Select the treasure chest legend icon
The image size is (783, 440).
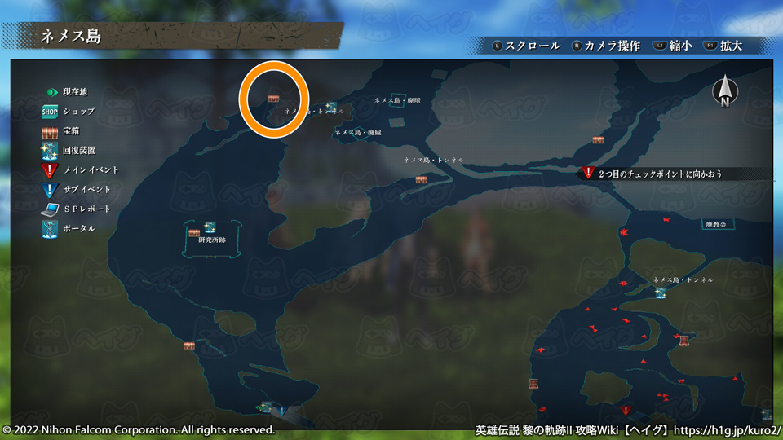click(50, 131)
